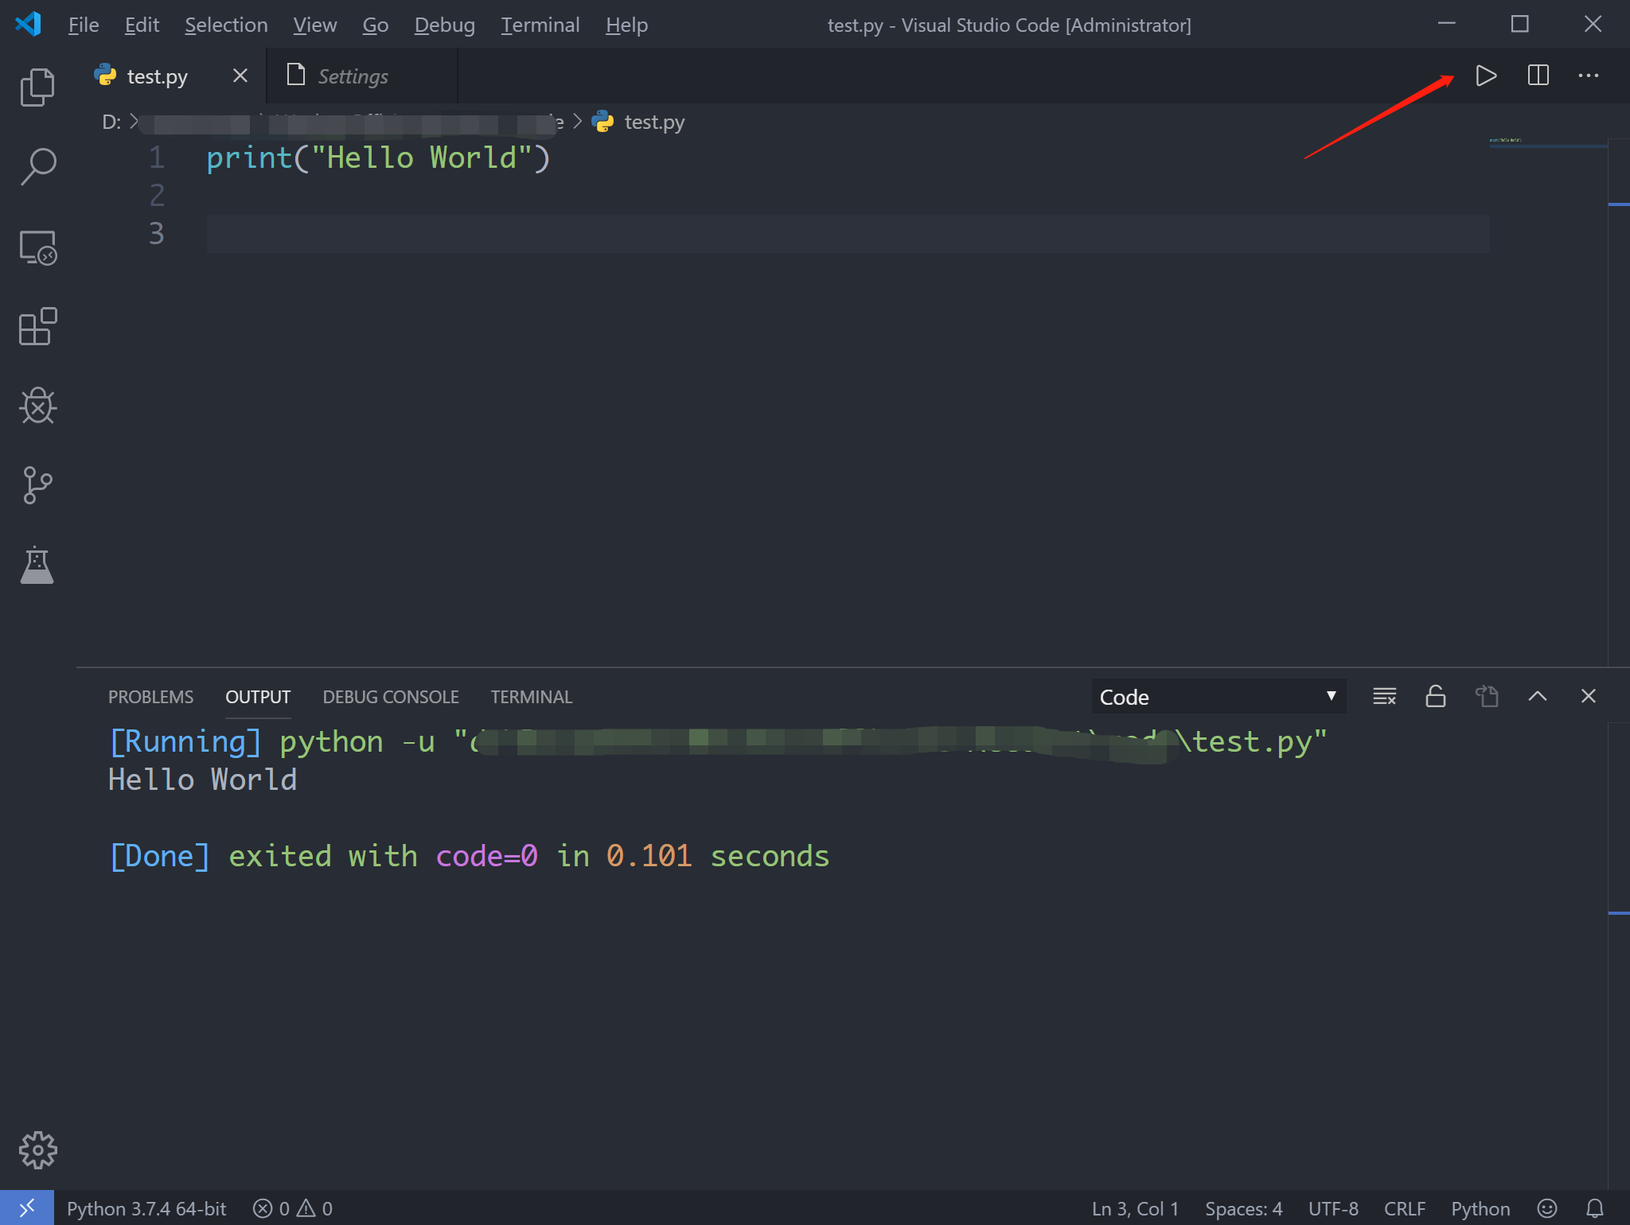The width and height of the screenshot is (1630, 1225).
Task: Open the Help menu
Action: click(x=626, y=25)
